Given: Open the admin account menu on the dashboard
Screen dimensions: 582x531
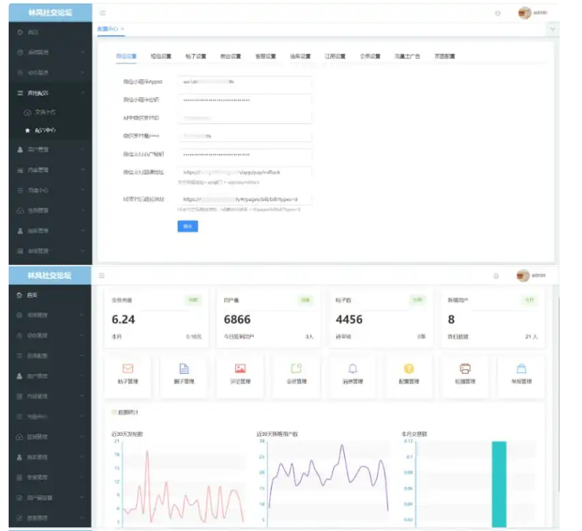Looking at the screenshot, I should pyautogui.click(x=532, y=275).
